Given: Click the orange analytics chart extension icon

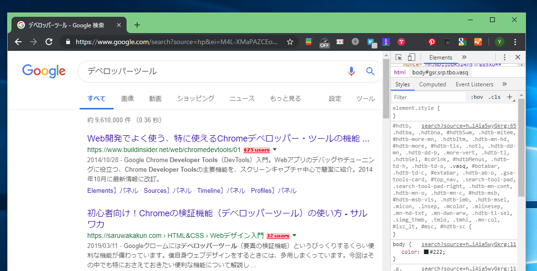Looking at the screenshot, I should tap(478, 42).
